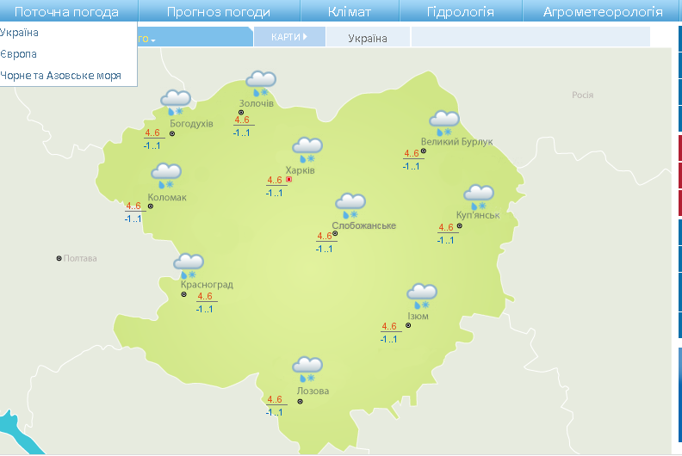The image size is (682, 456).
Task: Click the Великий Бурлук station marker dot
Action: (x=423, y=151)
